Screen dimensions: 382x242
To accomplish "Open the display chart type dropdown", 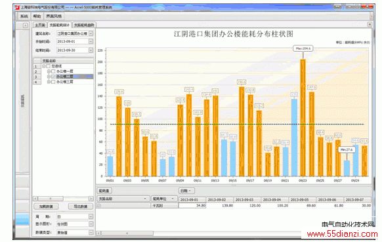I will click(91, 224).
